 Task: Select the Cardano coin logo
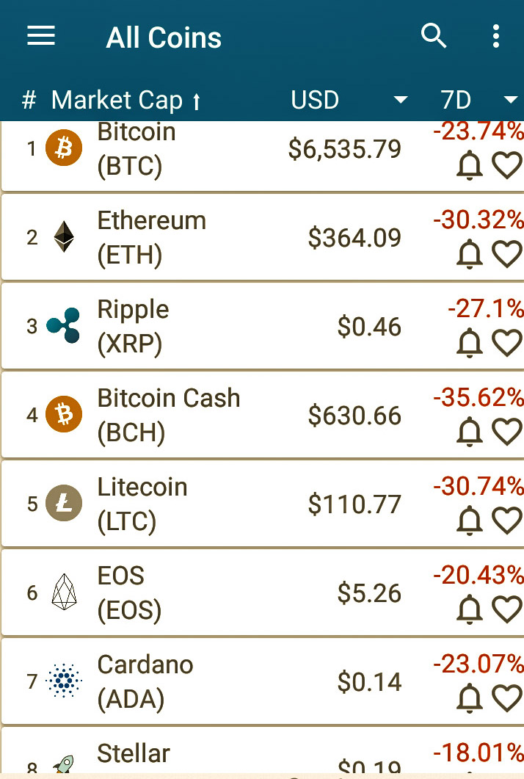[x=64, y=681]
